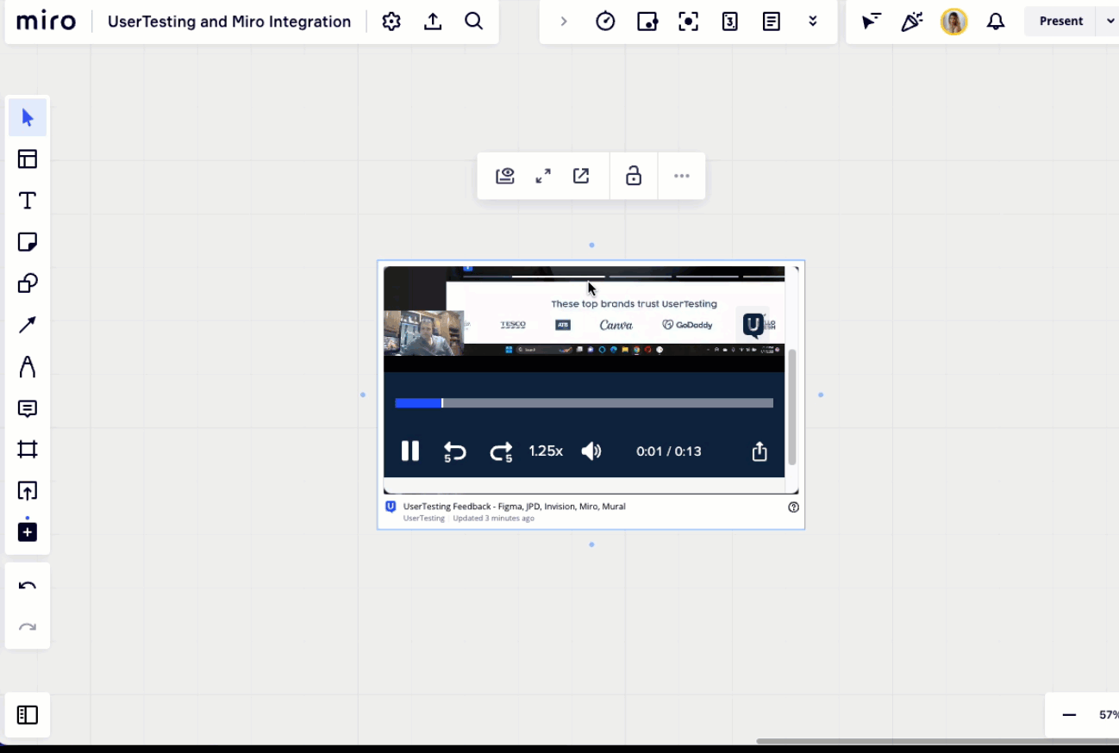Screen dimensions: 1119x753
Task: Rewind video five seconds
Action: 454,451
